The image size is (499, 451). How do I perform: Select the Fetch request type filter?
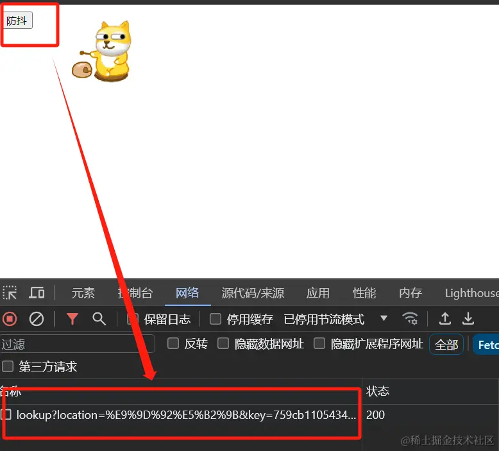(x=486, y=345)
